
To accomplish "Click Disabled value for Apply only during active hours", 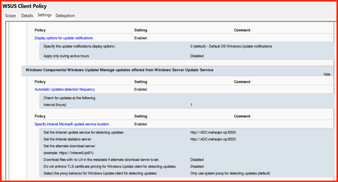I will click(x=197, y=56).
